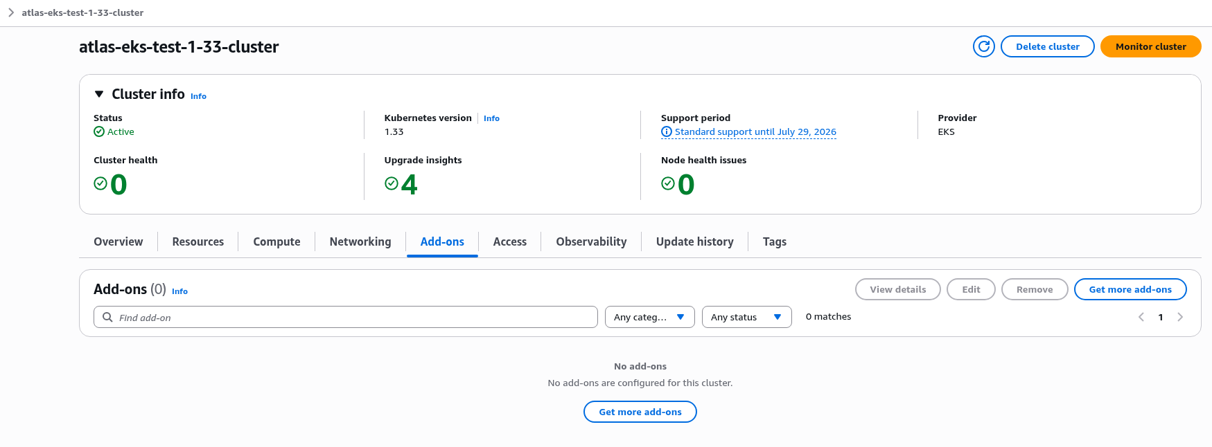The height and width of the screenshot is (447, 1212).
Task: Switch to the Compute tab
Action: pyautogui.click(x=276, y=241)
